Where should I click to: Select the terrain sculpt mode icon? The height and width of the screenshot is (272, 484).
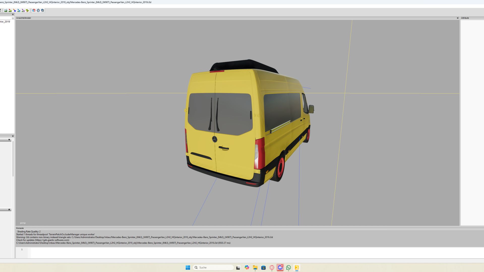pyautogui.click(x=6, y=10)
